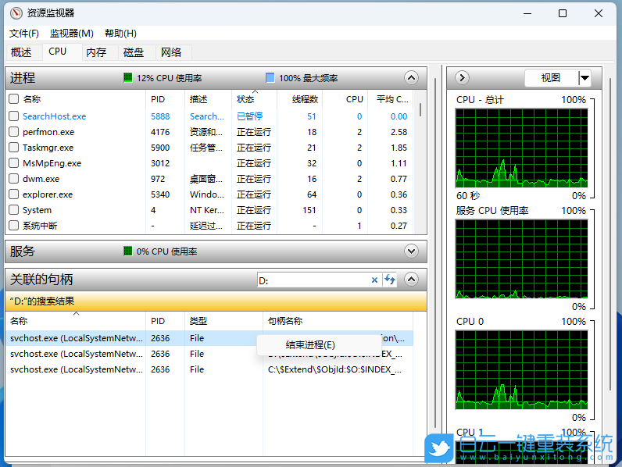Image resolution: width=622 pixels, height=467 pixels.
Task: Collapse the 进程 section chevron
Action: (411, 78)
